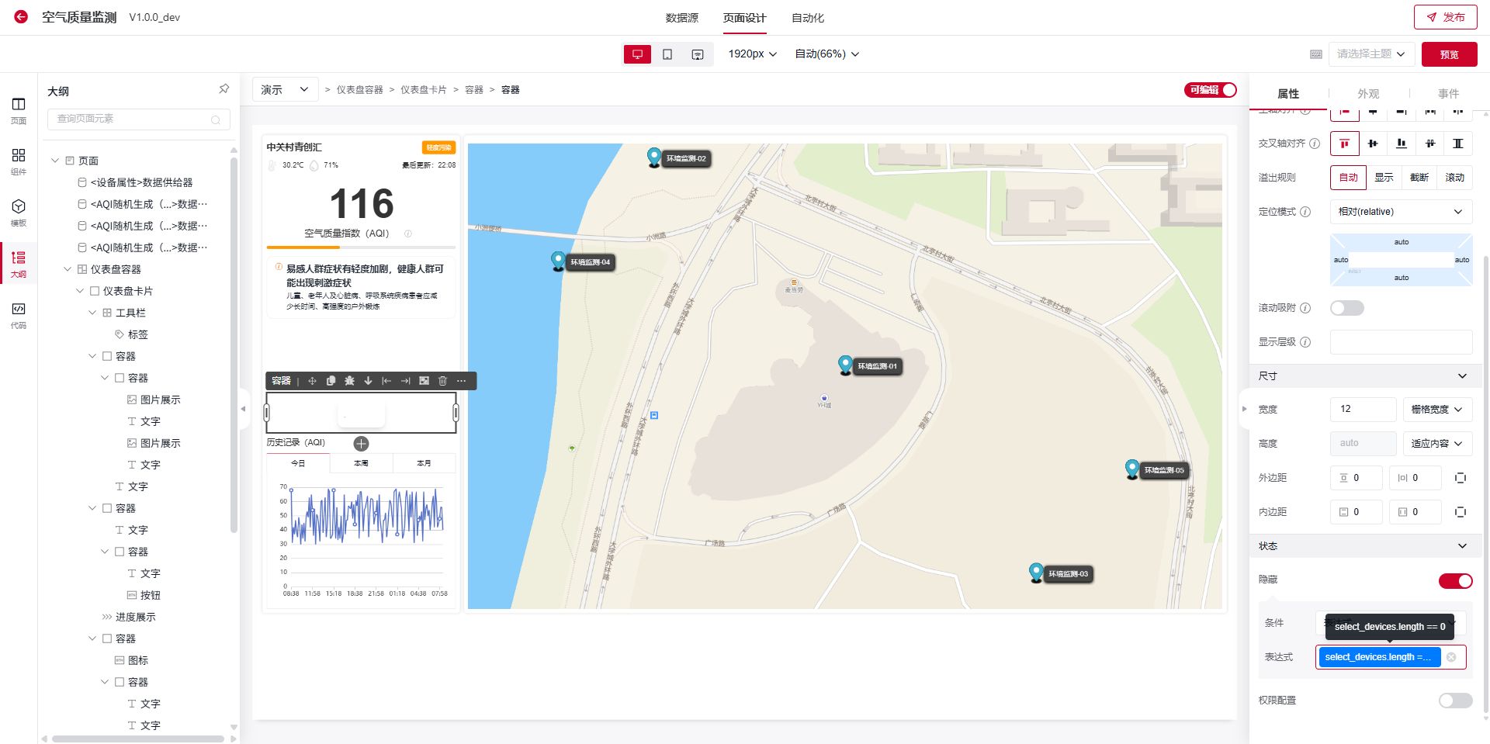The width and height of the screenshot is (1490, 744).
Task: Collapse the 仪表盘容器 tree node
Action: [68, 269]
